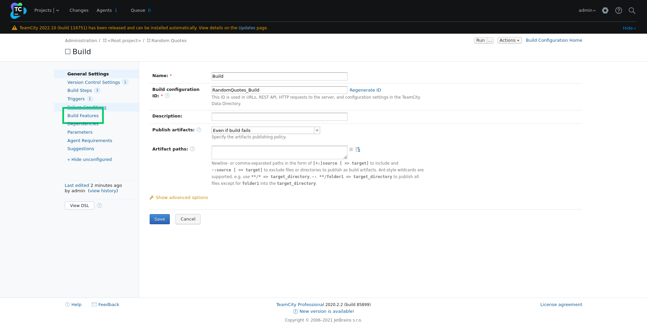Collapse the banner with Hide

629,28
